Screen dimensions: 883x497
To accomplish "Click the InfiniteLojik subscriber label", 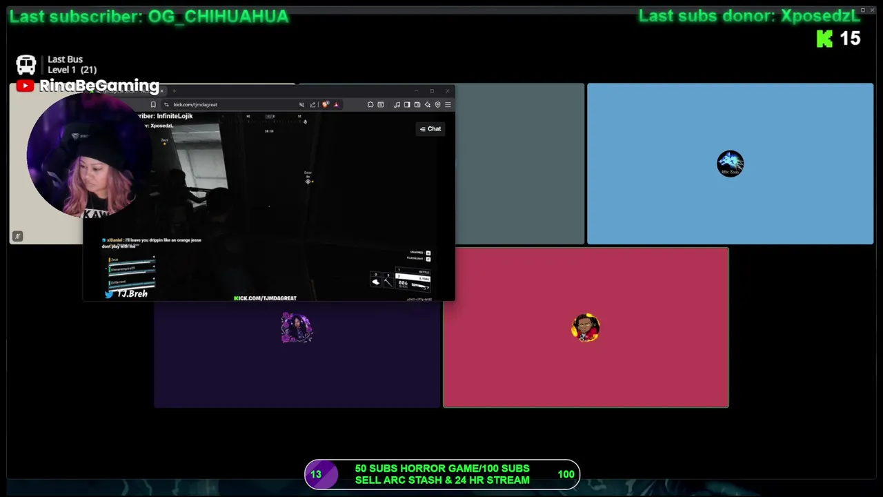I will coord(166,116).
